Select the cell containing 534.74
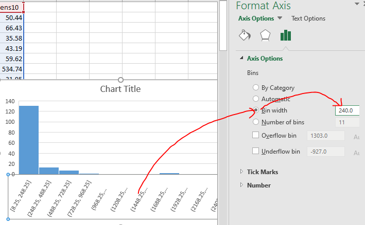365x225 pixels. (12, 69)
